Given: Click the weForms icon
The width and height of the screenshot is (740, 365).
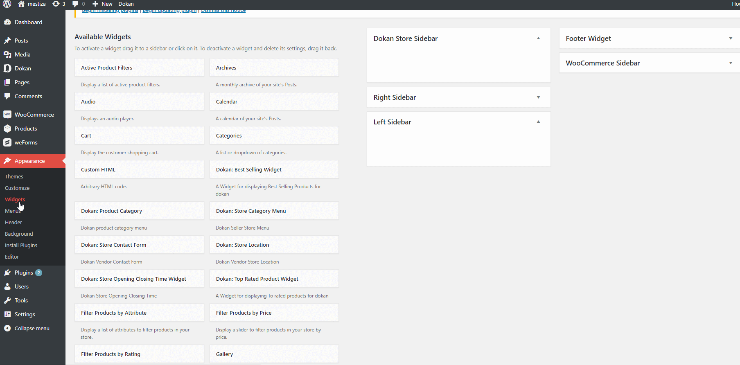Looking at the screenshot, I should pos(7,142).
